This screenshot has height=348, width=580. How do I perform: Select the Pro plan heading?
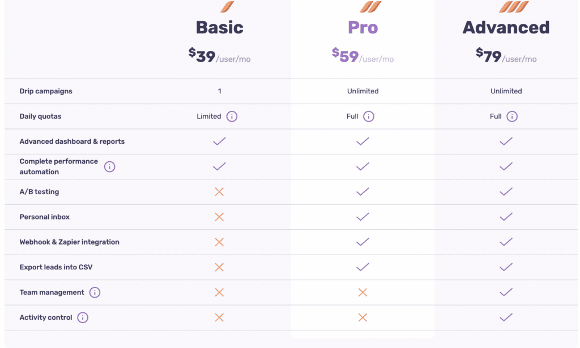coord(363,28)
